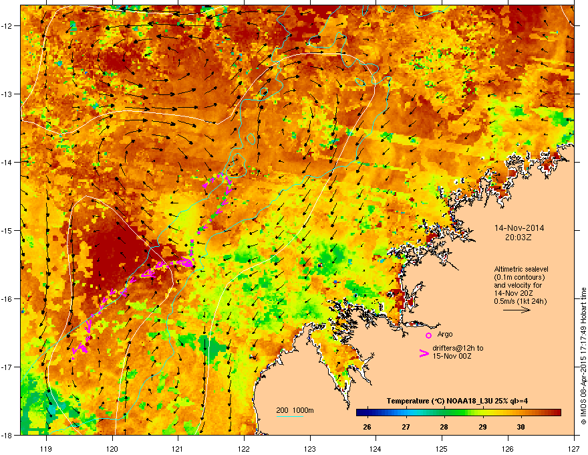Click the 'Argo' legend label
This screenshot has width=588, height=455.
pyautogui.click(x=445, y=334)
